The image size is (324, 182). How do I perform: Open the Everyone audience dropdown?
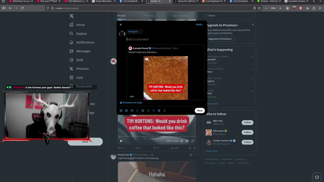135,32
